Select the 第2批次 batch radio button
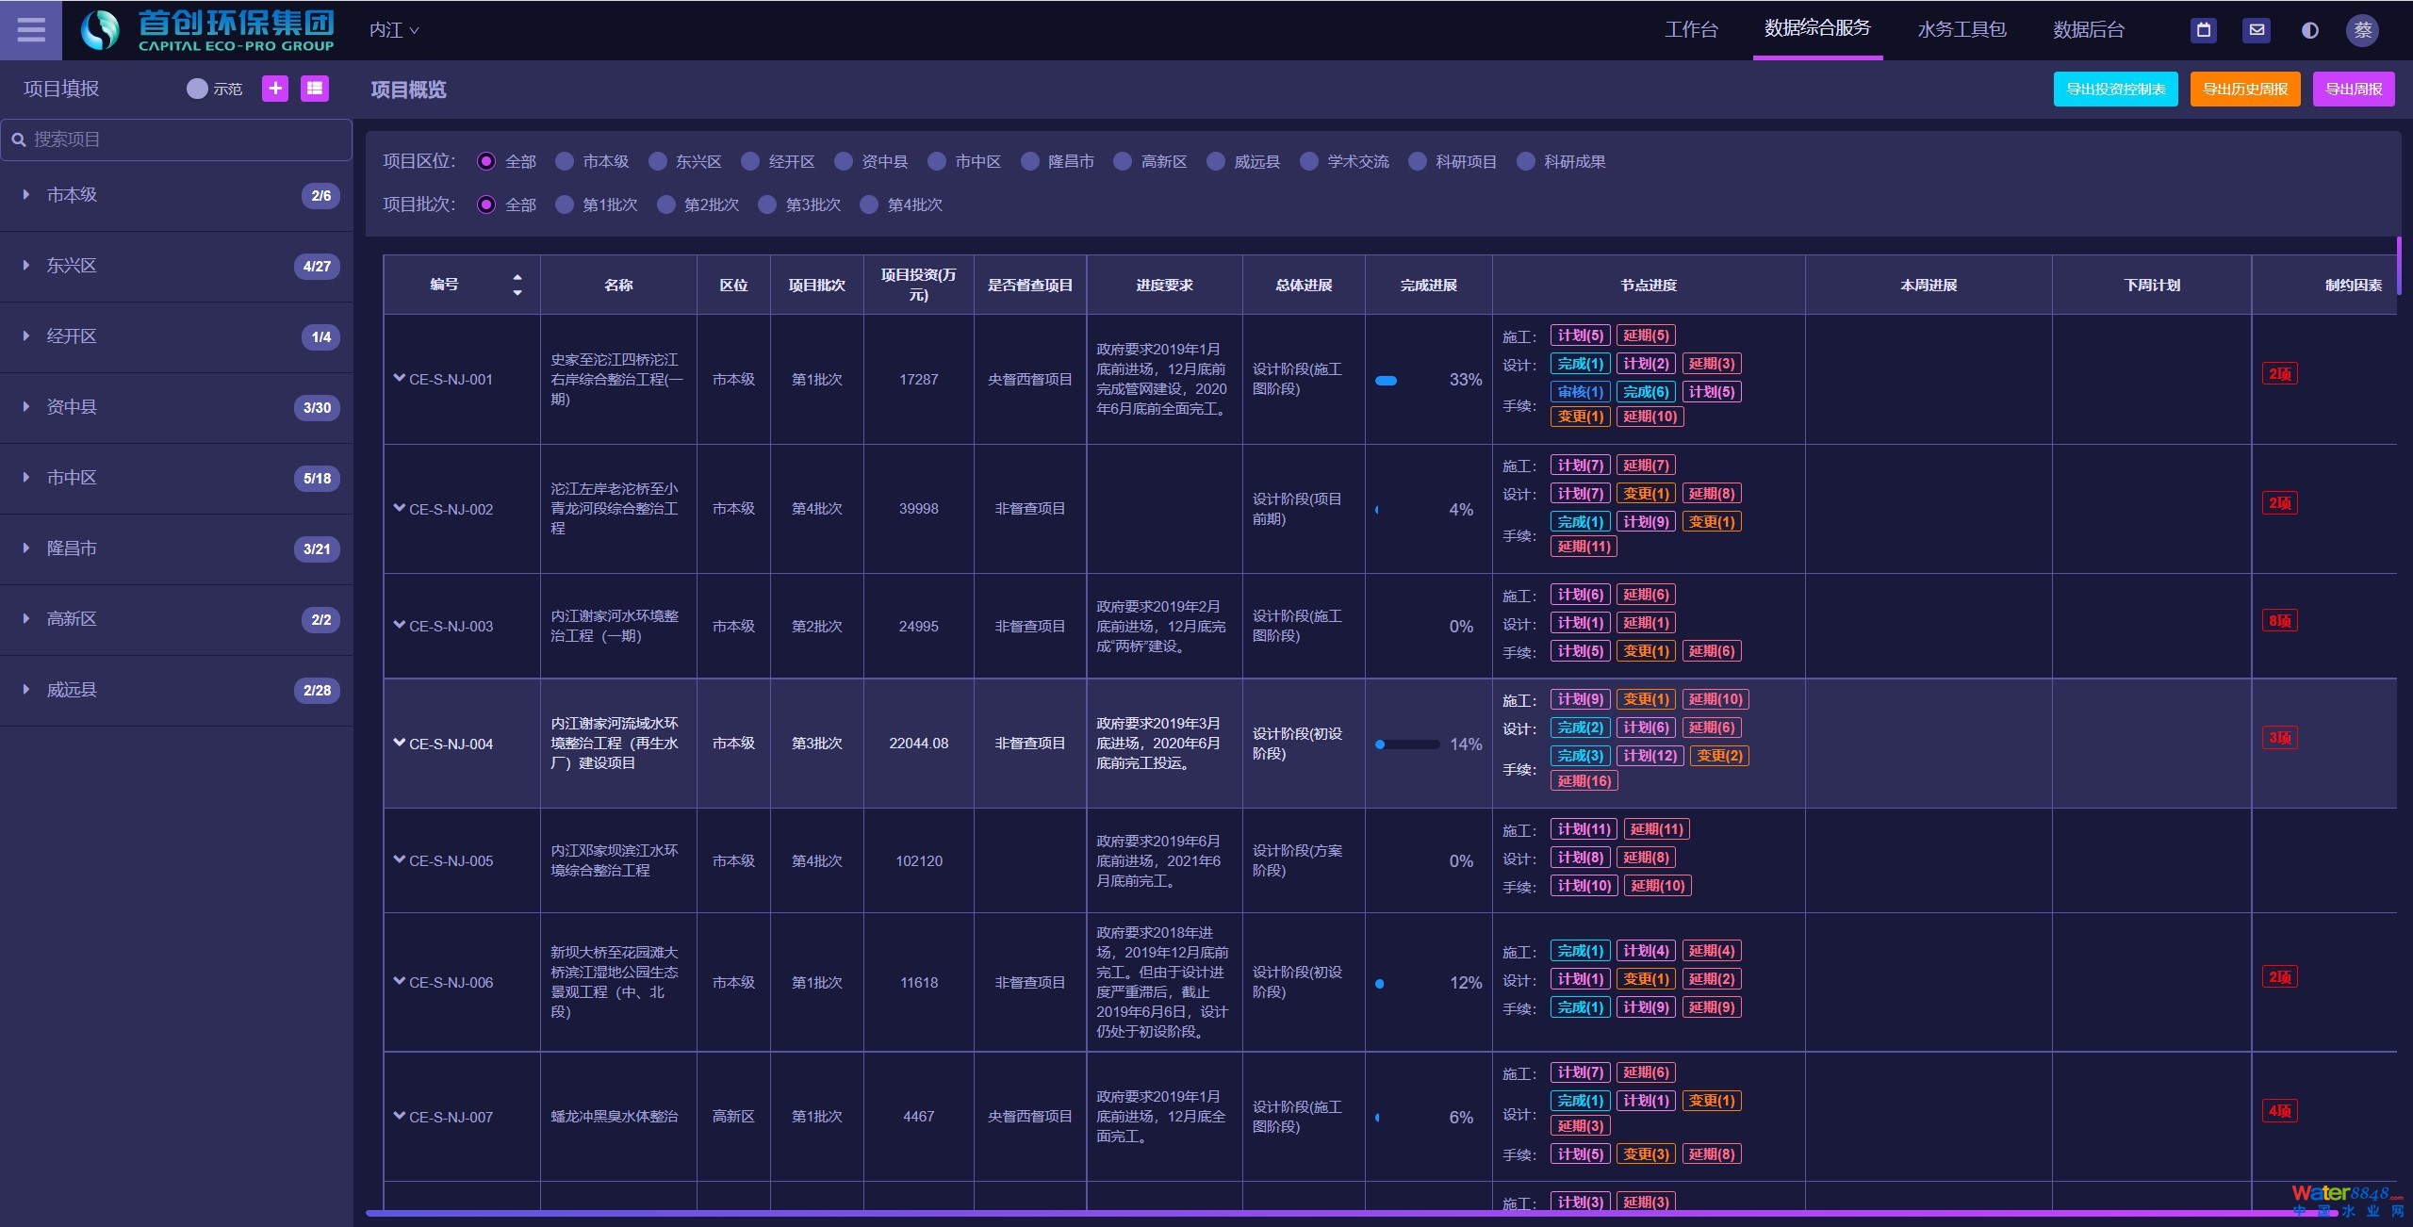Image resolution: width=2413 pixels, height=1227 pixels. click(x=666, y=205)
